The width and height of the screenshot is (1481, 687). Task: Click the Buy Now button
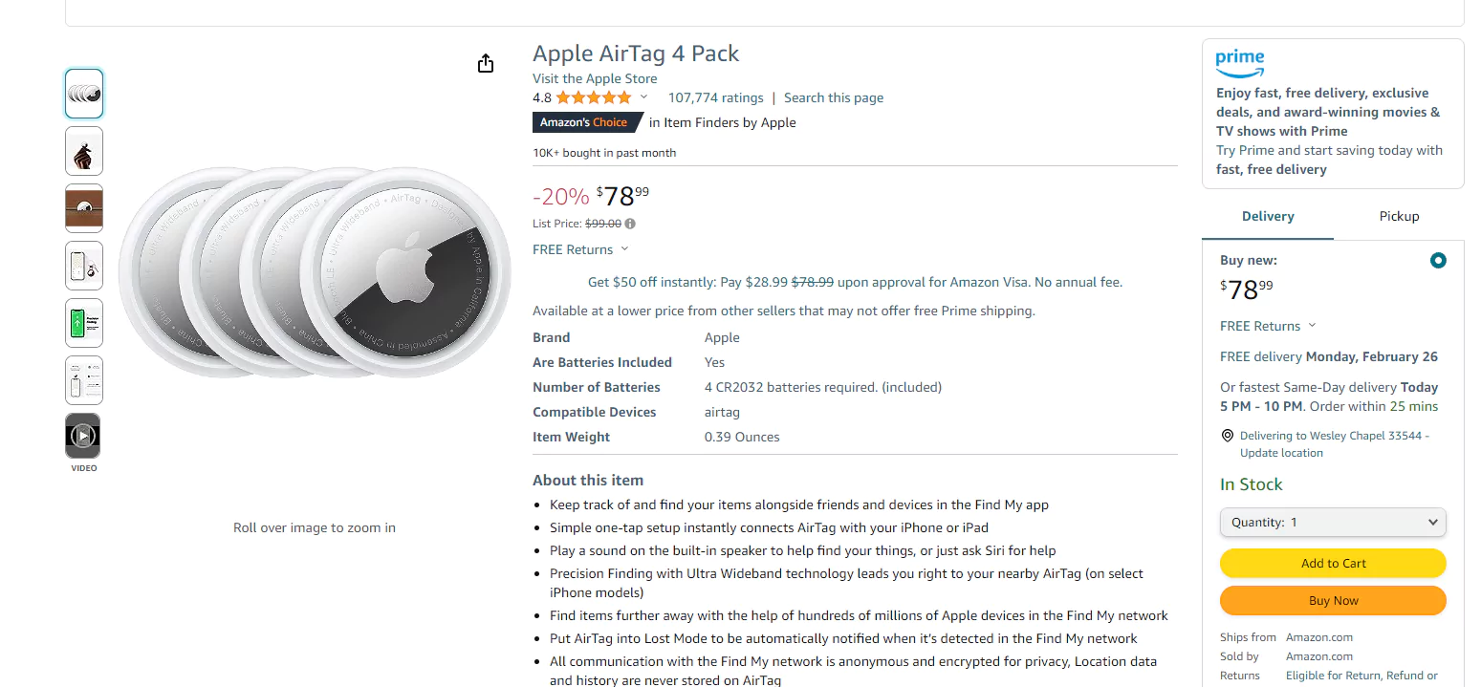1332,600
